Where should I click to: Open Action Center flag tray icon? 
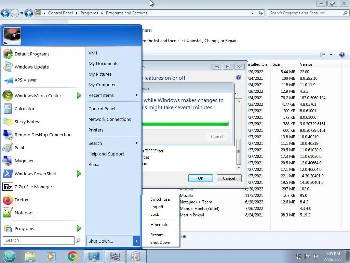(307, 256)
